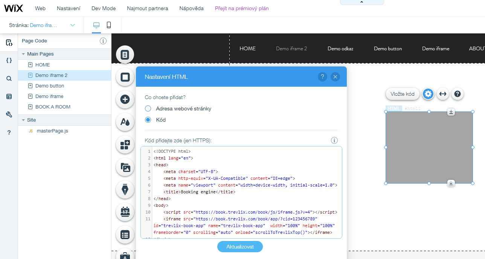
Task: Collapse the Site tree section
Action: click(23, 120)
